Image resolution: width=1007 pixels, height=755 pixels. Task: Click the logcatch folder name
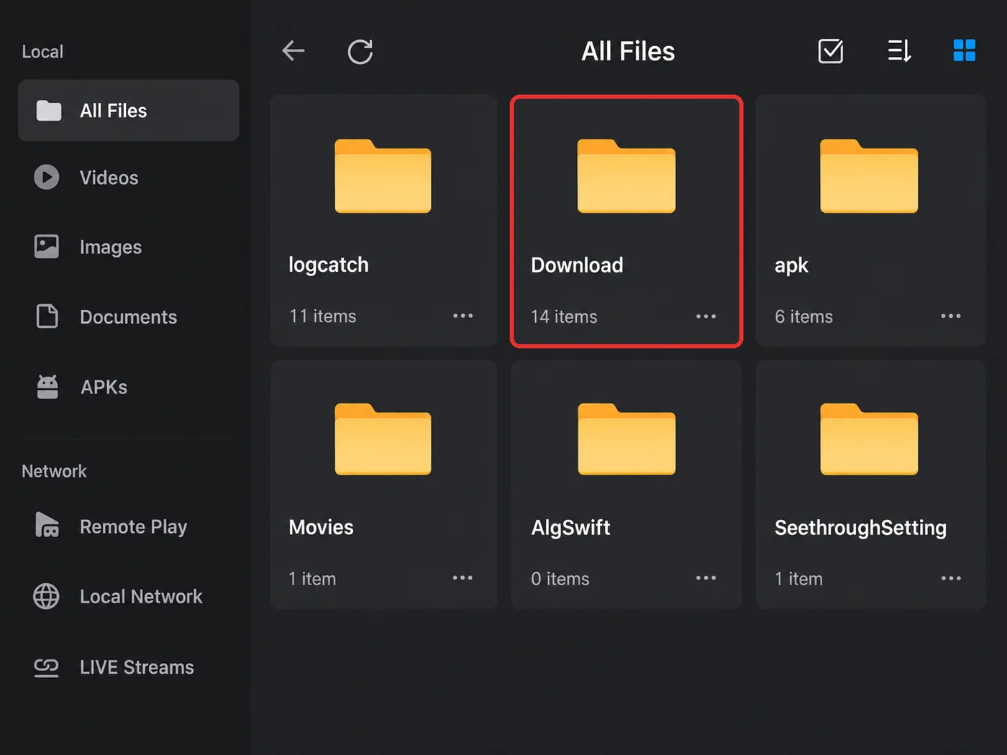pyautogui.click(x=329, y=265)
